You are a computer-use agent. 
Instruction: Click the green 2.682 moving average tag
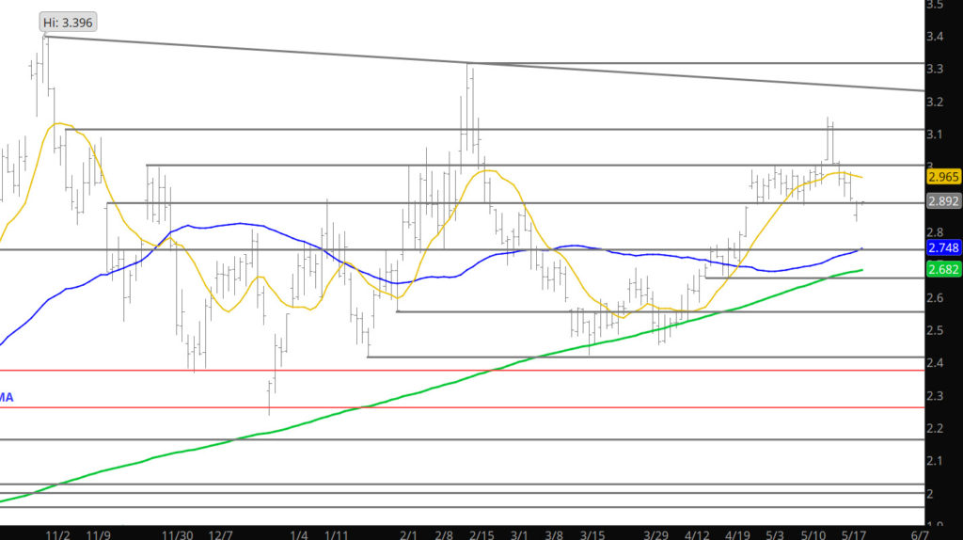[943, 271]
